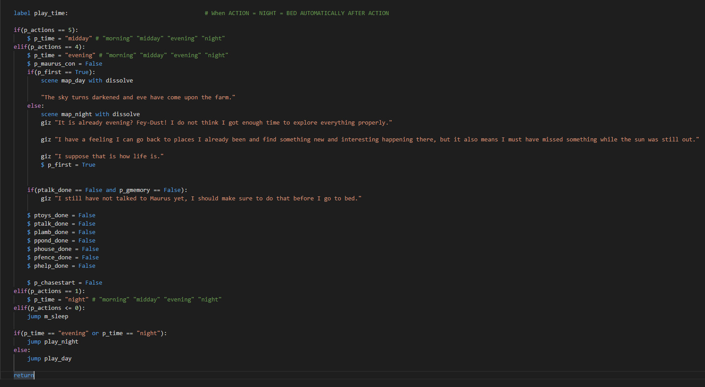This screenshot has height=387, width=705.
Task: Click the play_time label definition
Action: coord(41,13)
